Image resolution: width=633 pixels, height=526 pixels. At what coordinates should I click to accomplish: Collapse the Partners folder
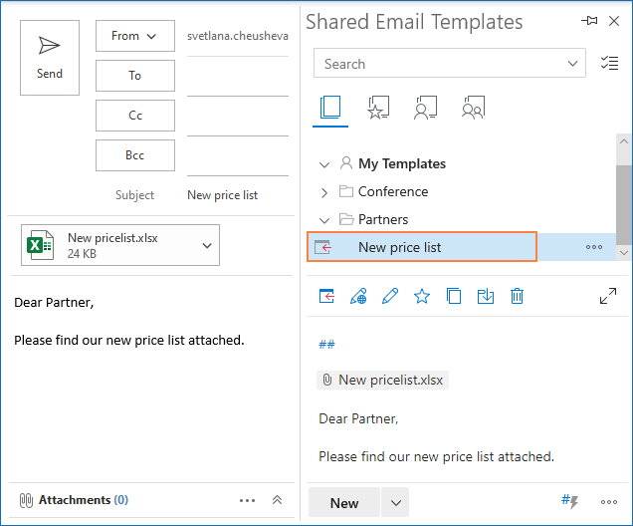324,220
